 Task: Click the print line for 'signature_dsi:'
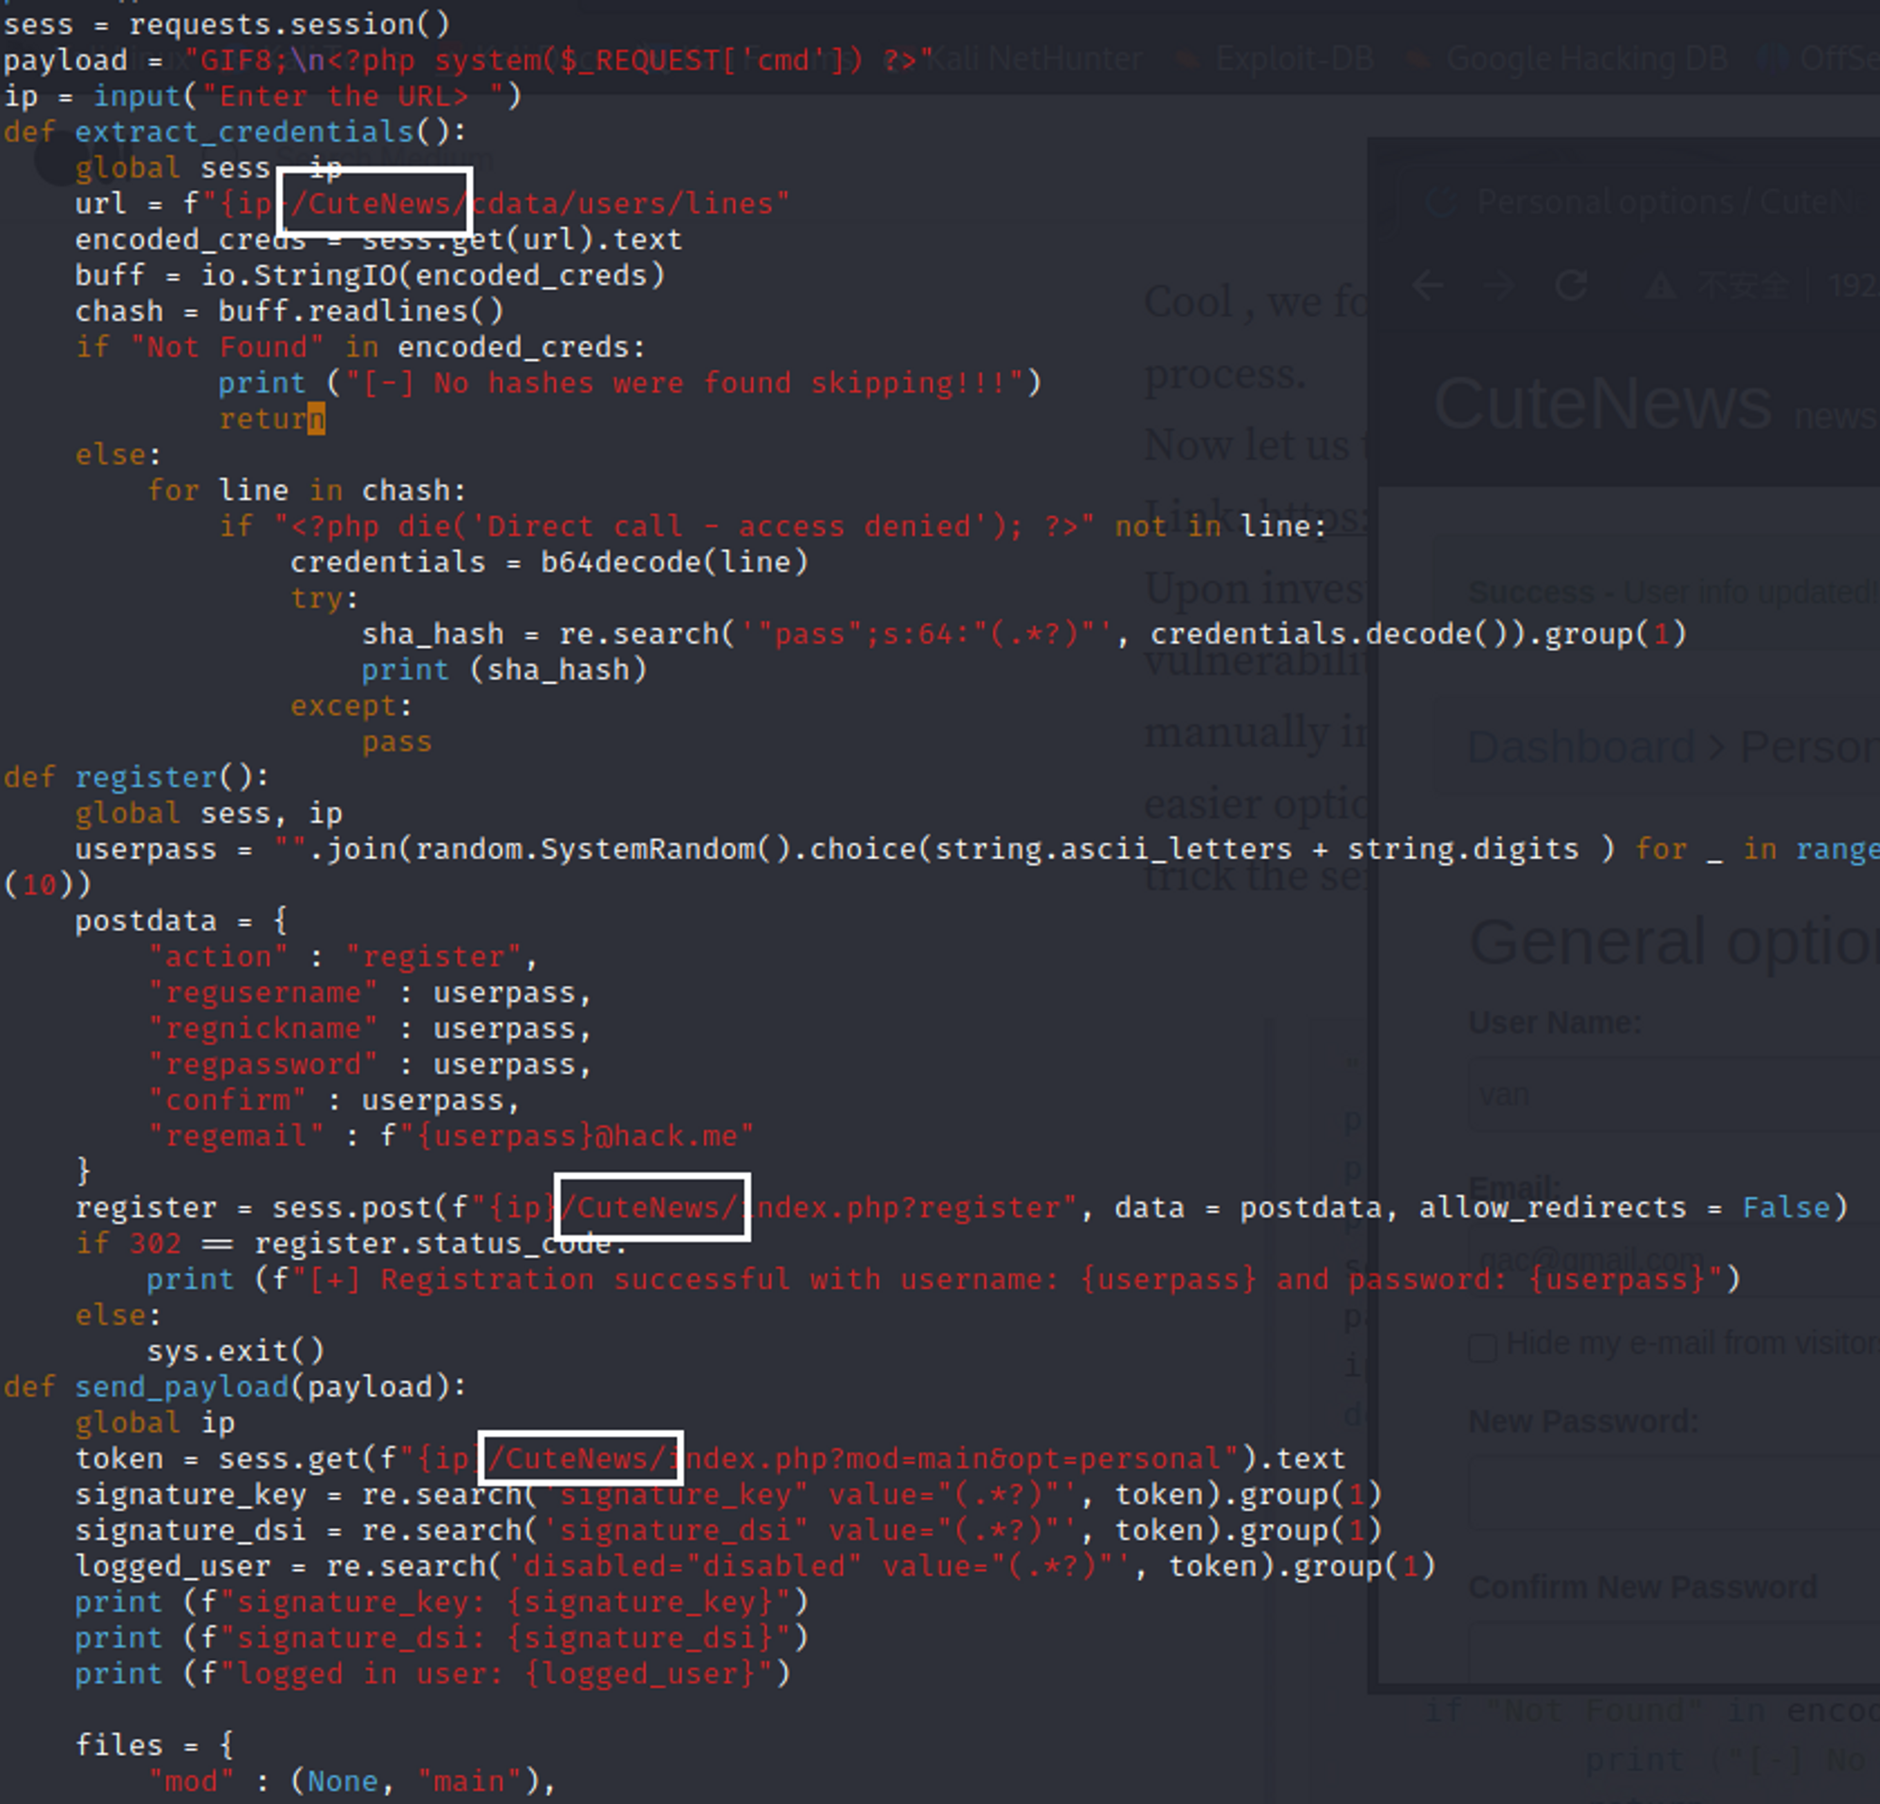pos(442,1639)
